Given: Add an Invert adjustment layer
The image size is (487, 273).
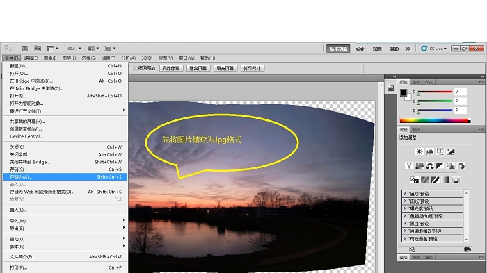Looking at the screenshot, I should [x=415, y=180].
